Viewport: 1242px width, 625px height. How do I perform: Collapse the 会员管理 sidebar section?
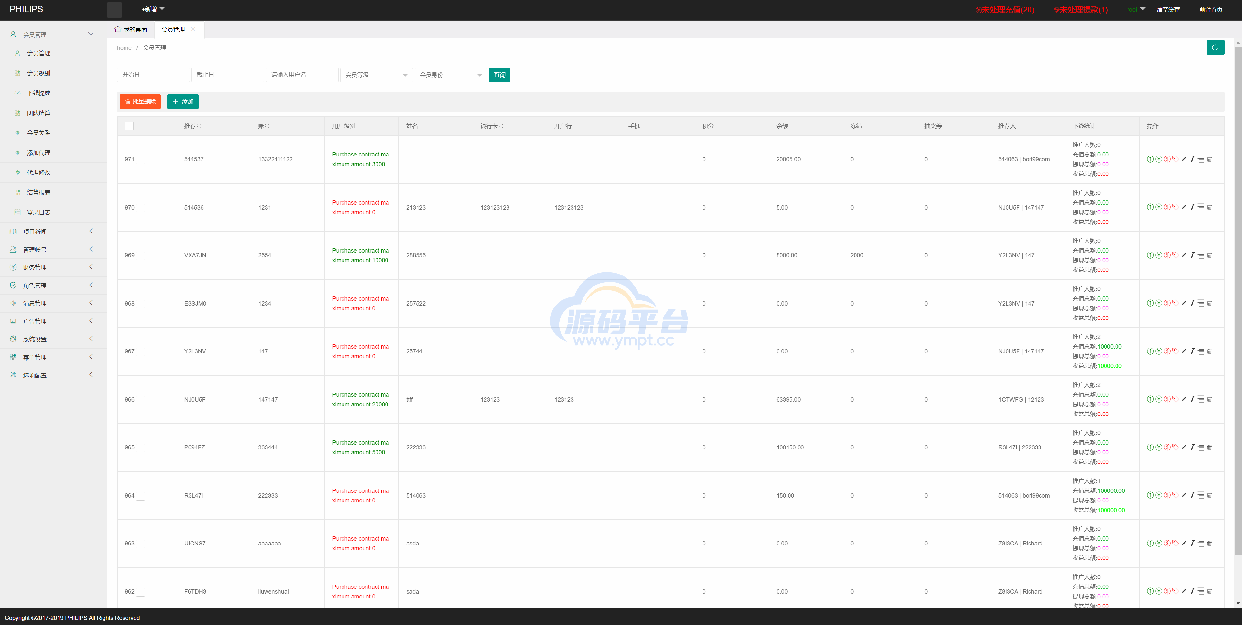[x=53, y=34]
